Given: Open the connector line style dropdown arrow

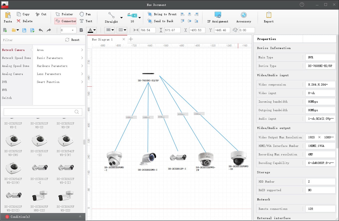Looking at the screenshot, I should (x=121, y=18).
